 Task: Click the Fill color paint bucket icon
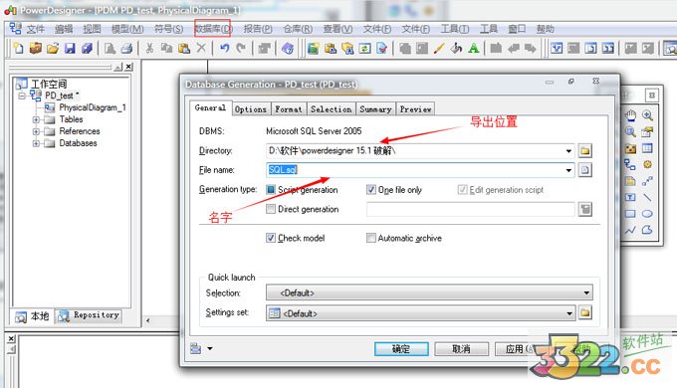tap(456, 48)
